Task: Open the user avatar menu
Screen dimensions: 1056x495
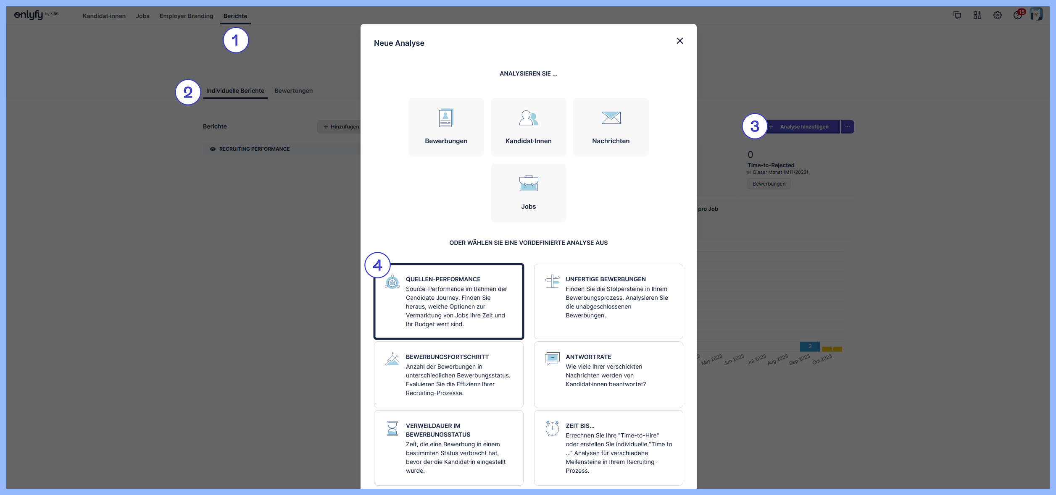Action: (1036, 15)
